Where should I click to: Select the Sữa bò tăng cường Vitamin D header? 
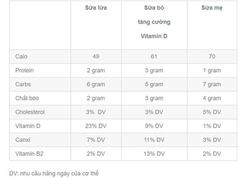(x=154, y=22)
